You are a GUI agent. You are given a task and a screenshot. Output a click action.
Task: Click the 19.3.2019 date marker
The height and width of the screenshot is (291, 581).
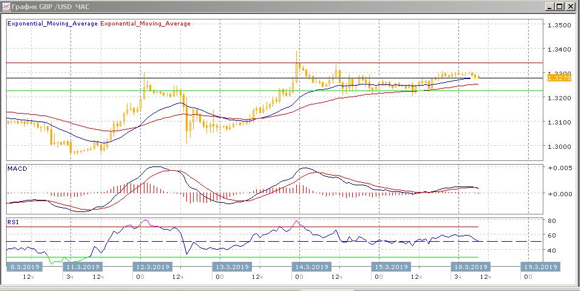(540, 267)
